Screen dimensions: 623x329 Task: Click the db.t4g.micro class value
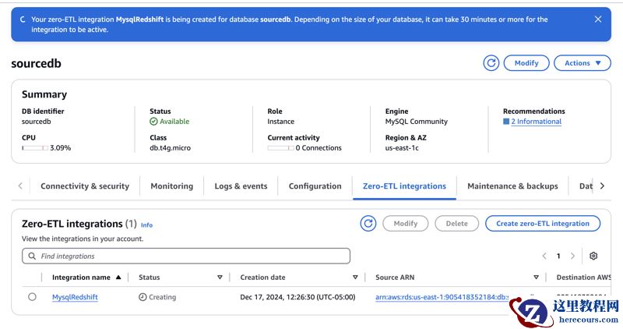click(x=170, y=147)
